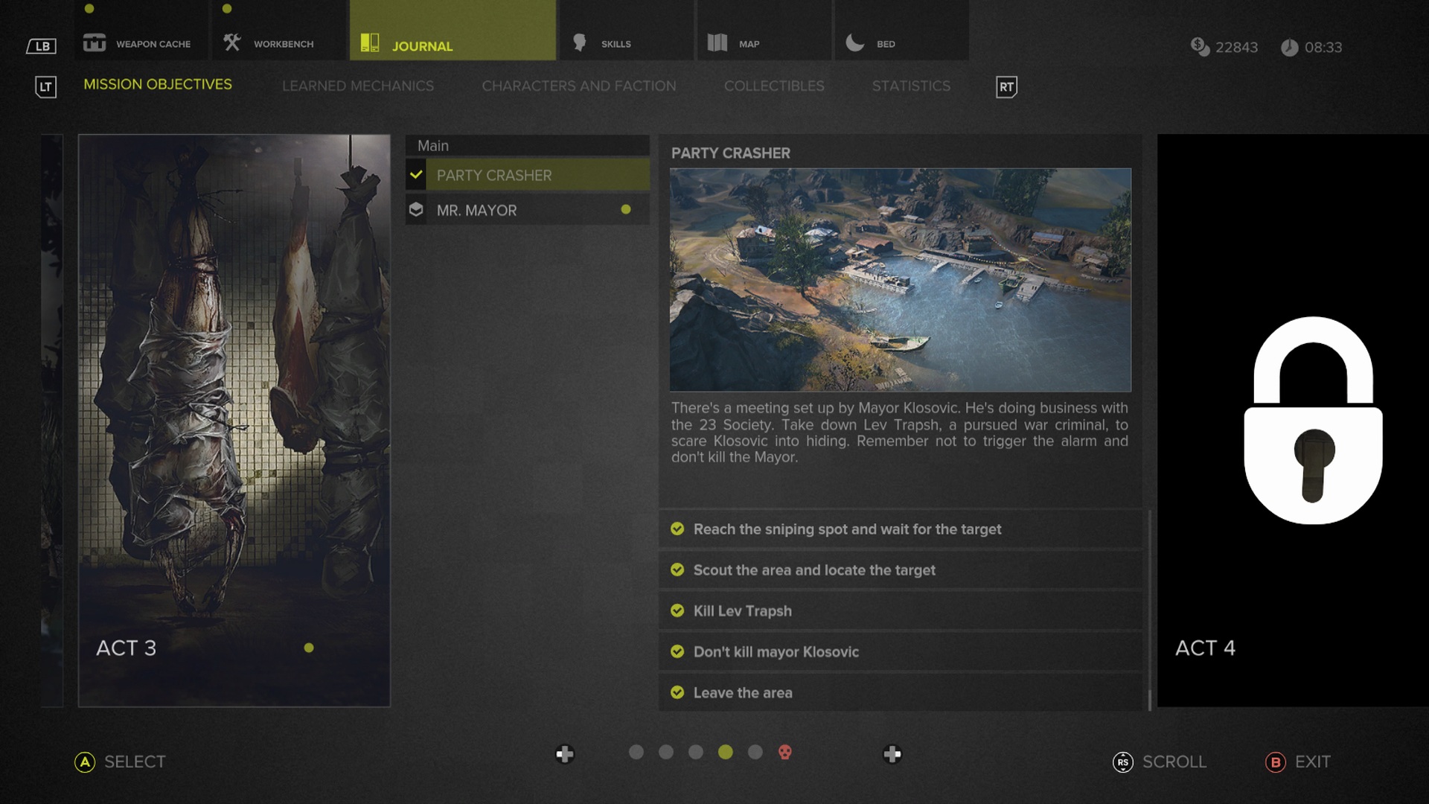Click the A Select button prompt
Screen dimensions: 1429x804
[120, 762]
